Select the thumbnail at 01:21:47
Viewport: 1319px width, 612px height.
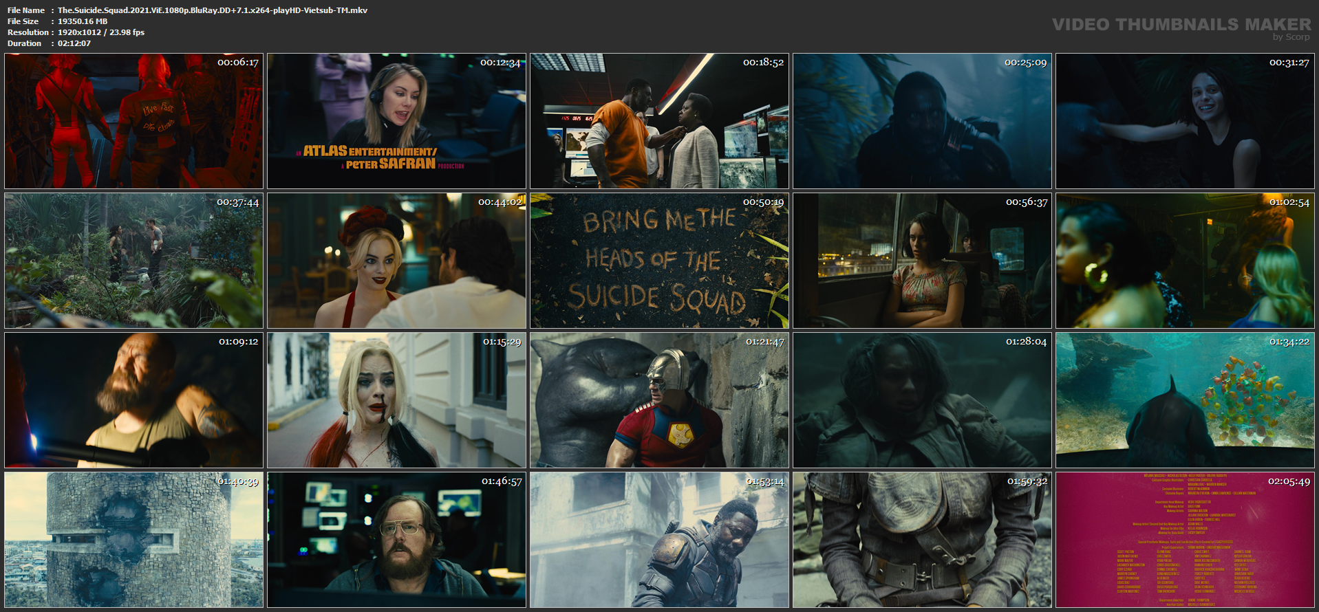[x=660, y=400]
